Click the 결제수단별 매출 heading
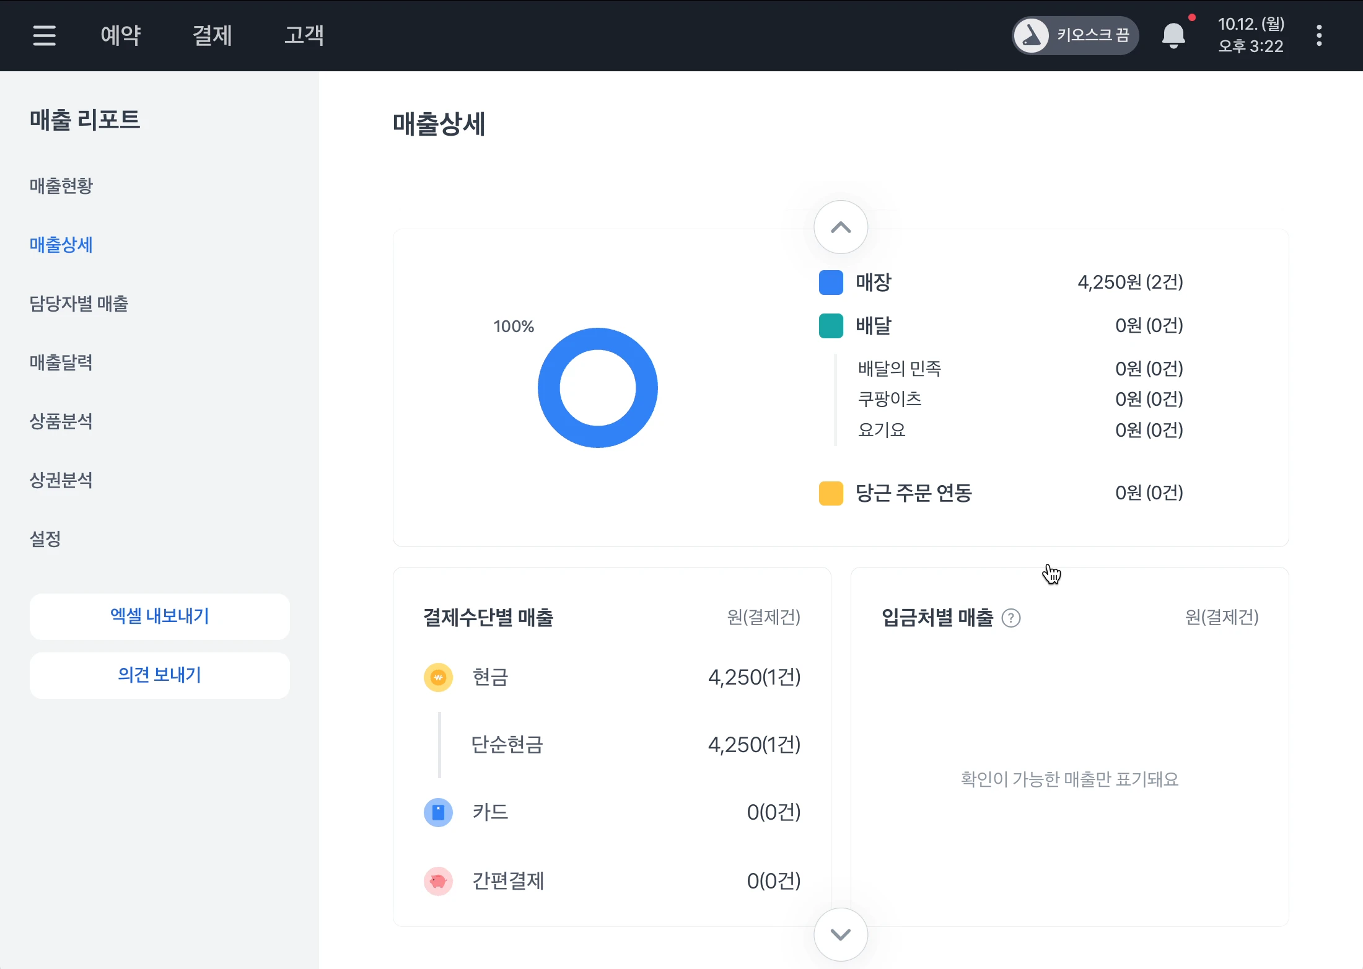1363x969 pixels. pos(488,618)
